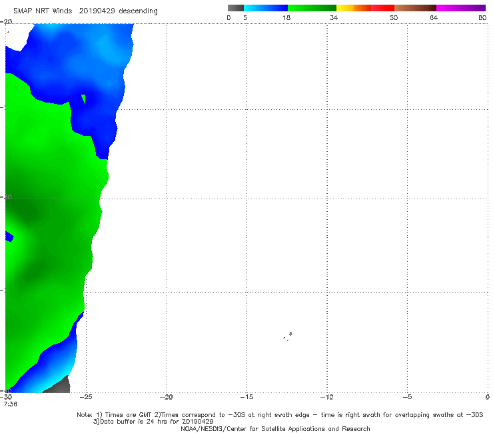493x433 pixels.
Task: Select the green segment of the color bar
Action: click(x=312, y=8)
